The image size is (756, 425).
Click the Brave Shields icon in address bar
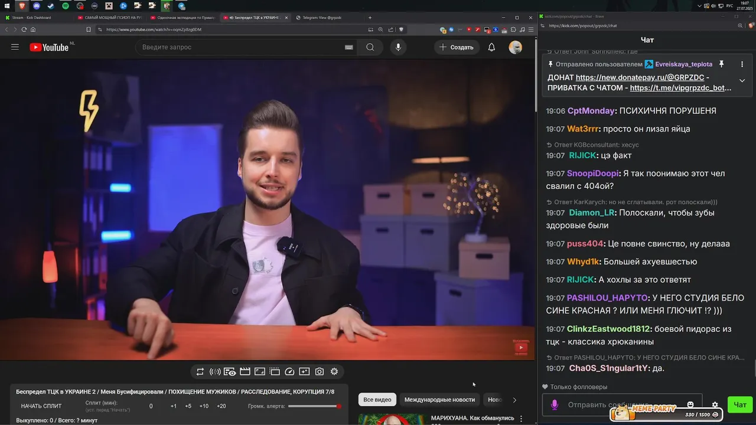401,30
